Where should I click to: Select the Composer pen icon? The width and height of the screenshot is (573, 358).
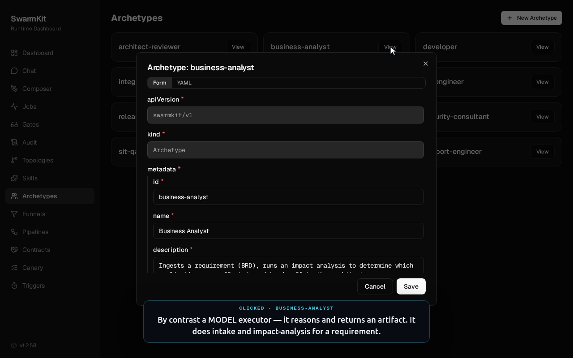pyautogui.click(x=14, y=89)
